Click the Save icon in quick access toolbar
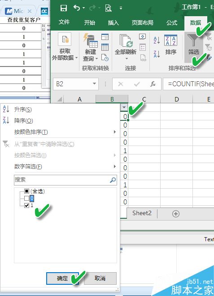Image resolution: width=214 pixels, height=296 pixels. point(64,8)
